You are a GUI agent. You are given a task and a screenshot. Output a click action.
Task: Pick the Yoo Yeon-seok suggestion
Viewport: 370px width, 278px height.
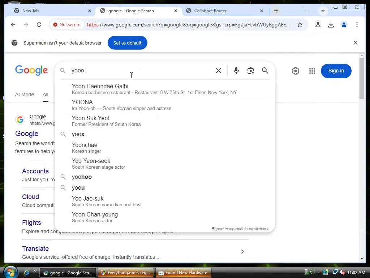pyautogui.click(x=165, y=164)
